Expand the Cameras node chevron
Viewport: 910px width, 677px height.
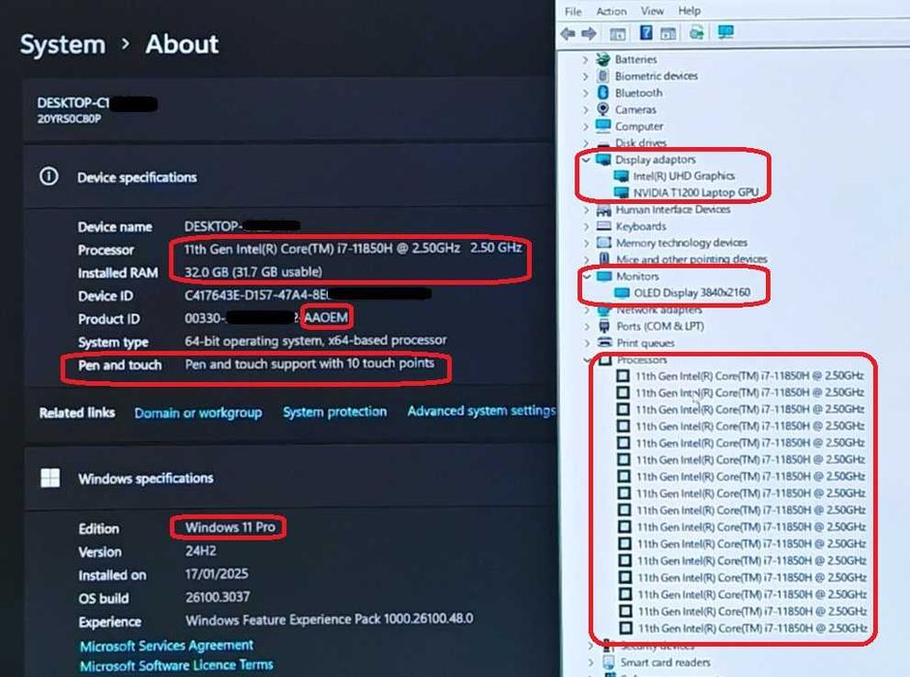click(585, 109)
